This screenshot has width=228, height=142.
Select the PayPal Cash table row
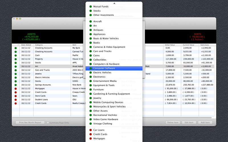pyautogui.click(x=51, y=55)
